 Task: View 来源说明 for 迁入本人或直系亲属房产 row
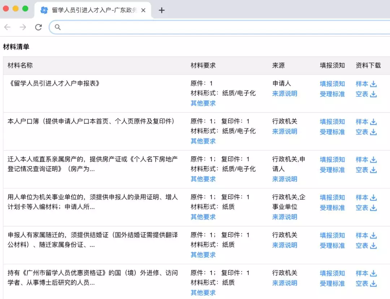[x=285, y=179]
